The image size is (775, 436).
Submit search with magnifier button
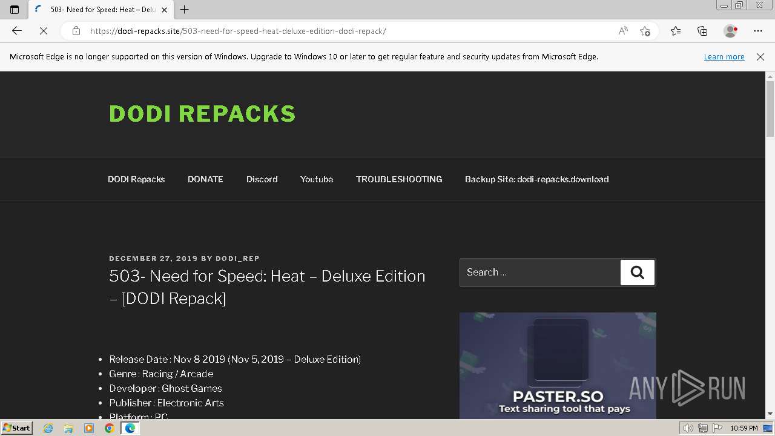(638, 272)
